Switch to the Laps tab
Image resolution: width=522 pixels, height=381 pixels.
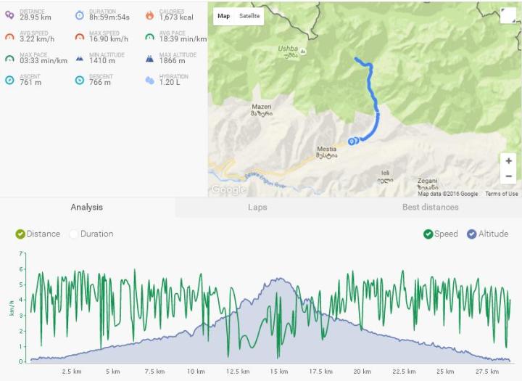pos(257,208)
